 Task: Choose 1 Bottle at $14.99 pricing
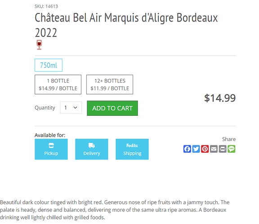click(x=58, y=84)
